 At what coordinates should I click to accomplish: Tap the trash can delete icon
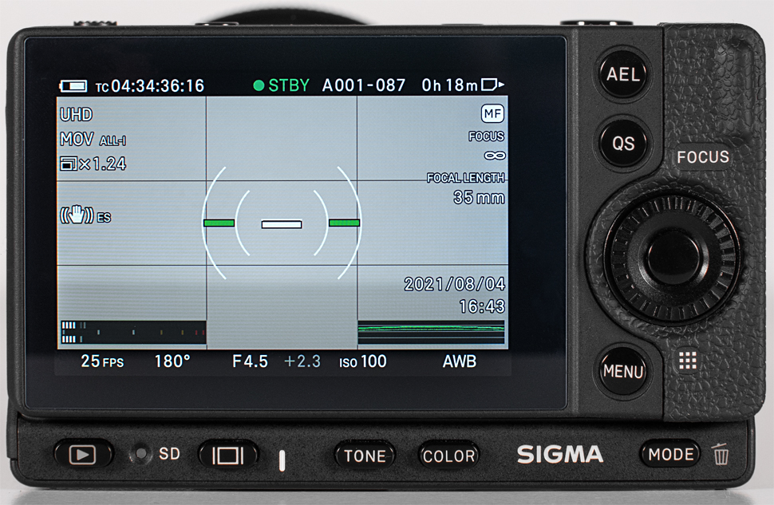(721, 454)
